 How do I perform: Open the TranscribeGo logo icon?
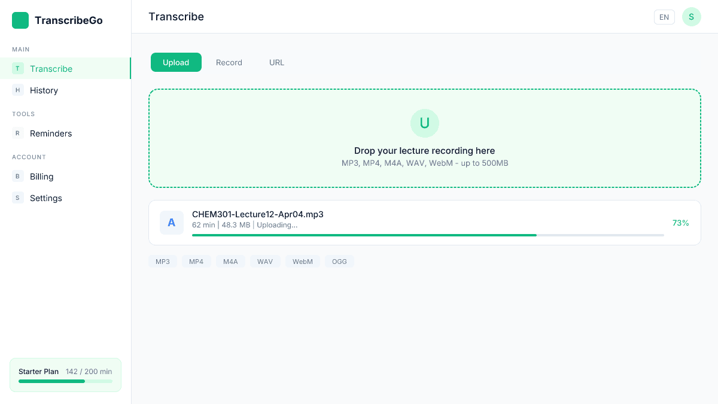(20, 20)
